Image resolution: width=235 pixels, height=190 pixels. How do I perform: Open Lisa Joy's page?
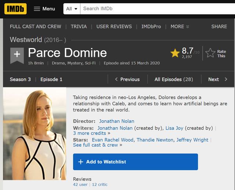pyautogui.click(x=174, y=128)
